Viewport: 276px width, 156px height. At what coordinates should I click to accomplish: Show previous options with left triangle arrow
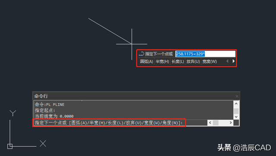[x=227, y=61]
